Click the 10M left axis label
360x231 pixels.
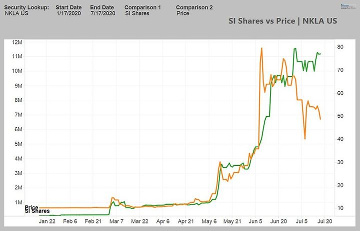click(x=17, y=71)
